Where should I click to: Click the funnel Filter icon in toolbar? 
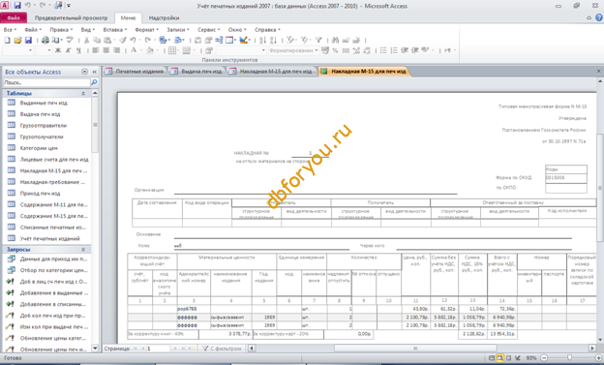coord(318,40)
